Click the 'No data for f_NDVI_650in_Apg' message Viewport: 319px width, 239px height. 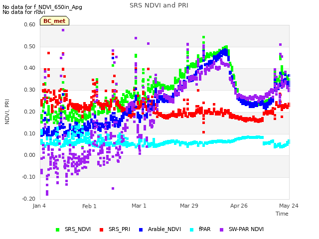[x=42, y=7]
